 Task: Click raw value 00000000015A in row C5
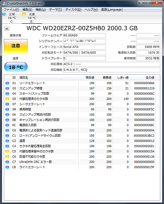144,151
